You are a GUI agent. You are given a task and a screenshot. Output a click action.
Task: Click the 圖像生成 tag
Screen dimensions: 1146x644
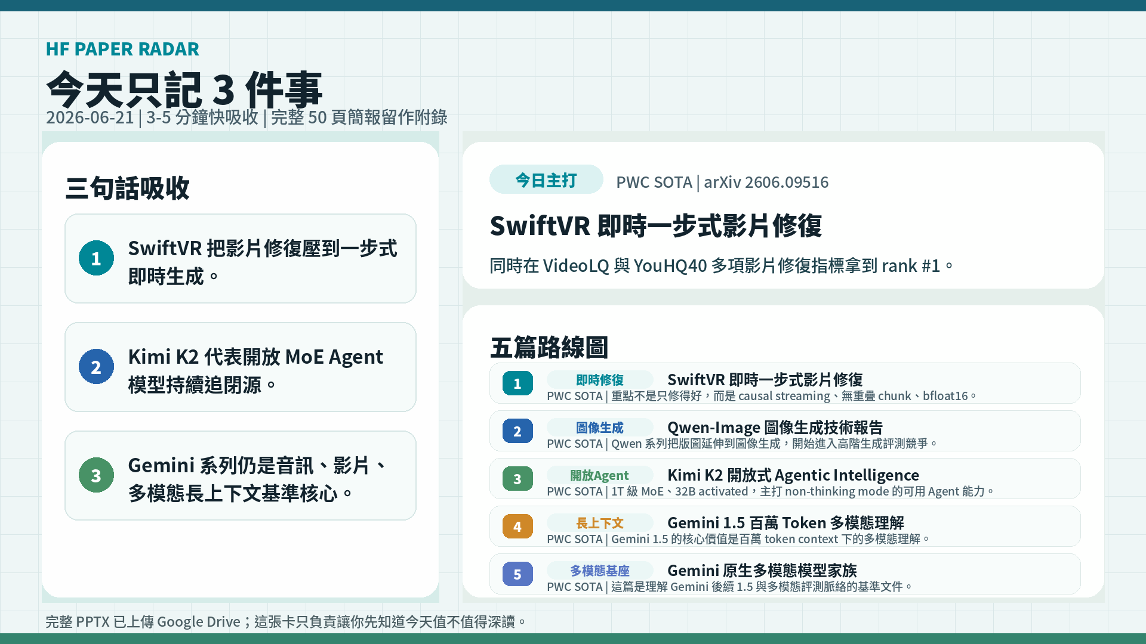click(600, 428)
